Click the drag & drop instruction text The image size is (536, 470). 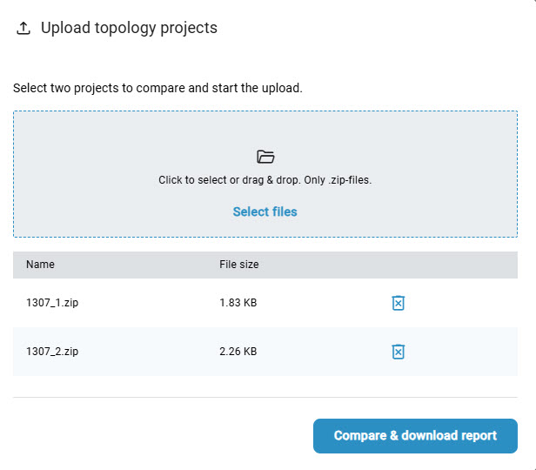tap(265, 180)
